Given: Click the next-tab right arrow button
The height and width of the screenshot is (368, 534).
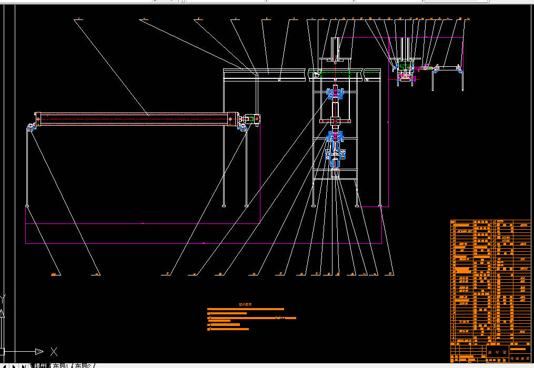Looking at the screenshot, I should pos(14,366).
